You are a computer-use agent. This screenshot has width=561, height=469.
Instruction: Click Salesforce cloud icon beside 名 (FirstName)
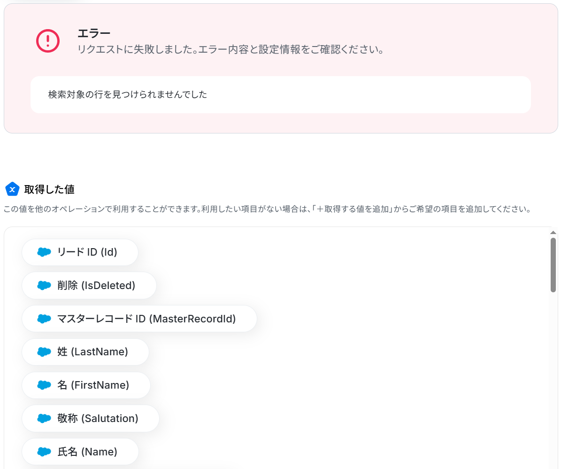(x=44, y=385)
